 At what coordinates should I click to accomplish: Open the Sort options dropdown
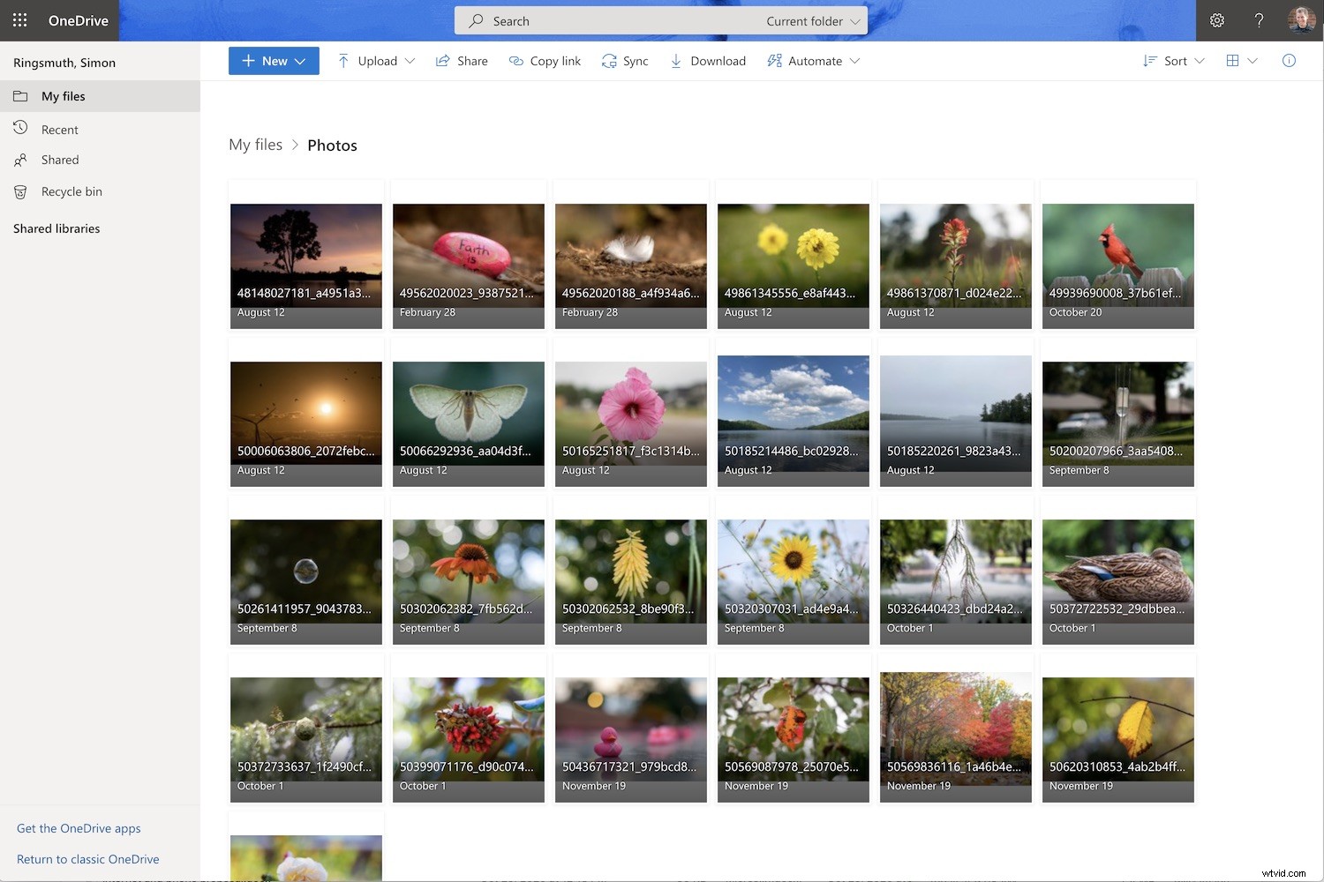(x=1174, y=61)
